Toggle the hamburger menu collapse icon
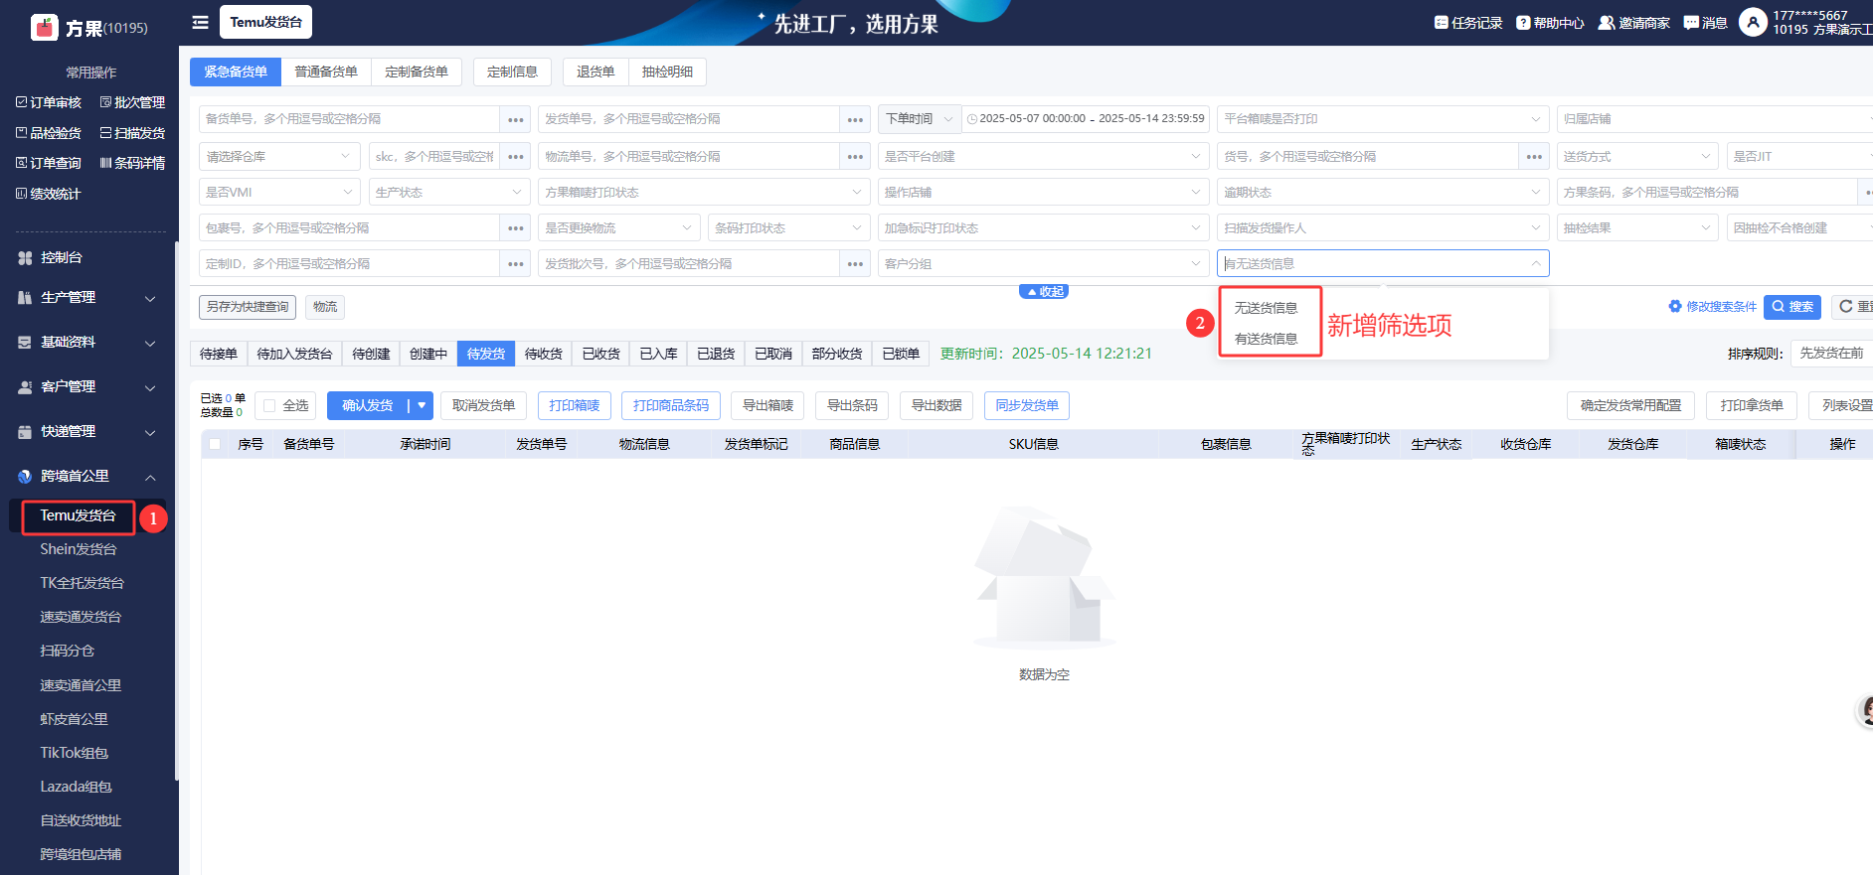The width and height of the screenshot is (1873, 875). click(200, 22)
